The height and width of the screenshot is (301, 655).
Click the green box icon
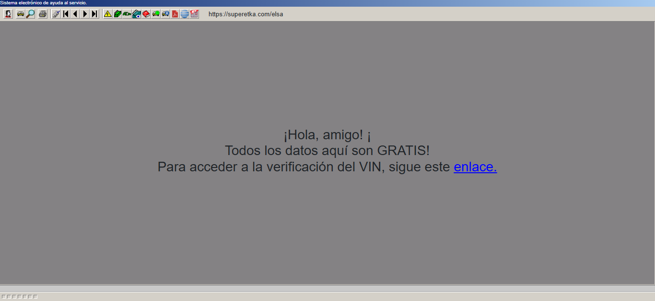[x=117, y=14]
